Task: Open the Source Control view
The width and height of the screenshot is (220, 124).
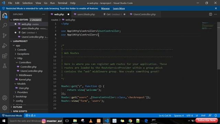Action: pos(4,35)
